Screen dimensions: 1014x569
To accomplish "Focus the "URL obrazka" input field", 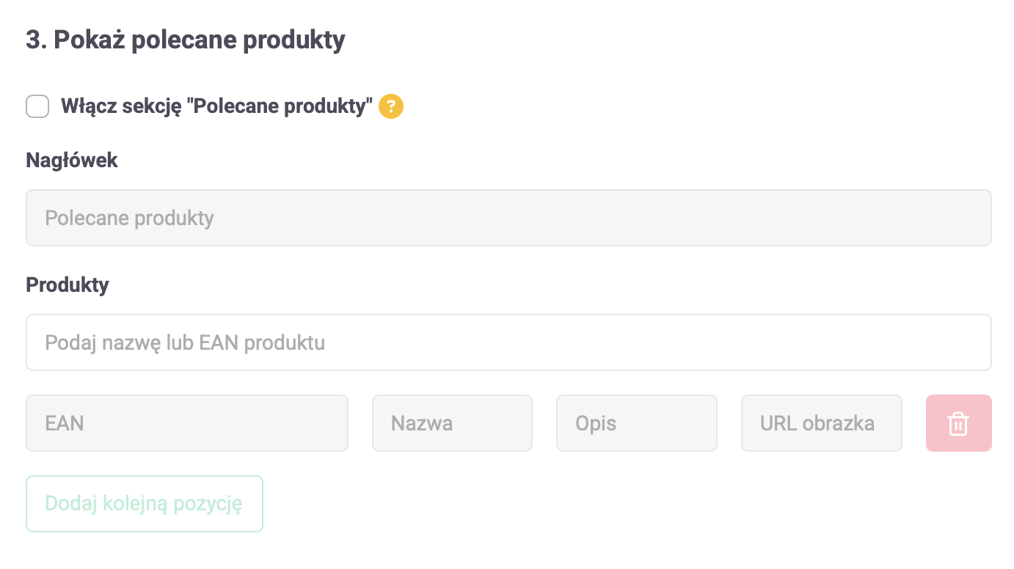I will pos(821,423).
